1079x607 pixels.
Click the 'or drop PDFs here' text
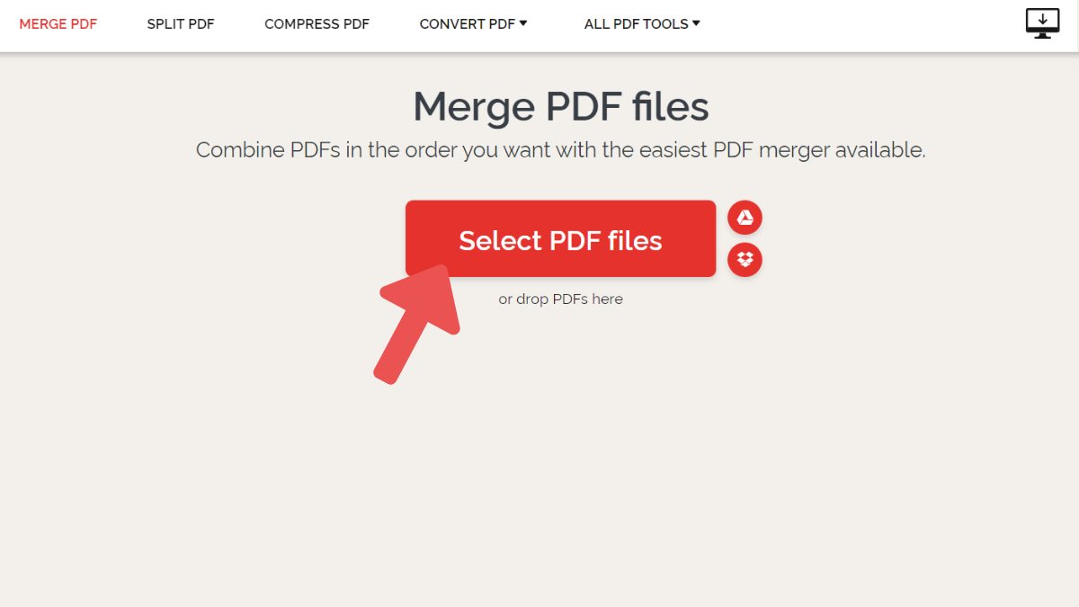[x=560, y=299]
